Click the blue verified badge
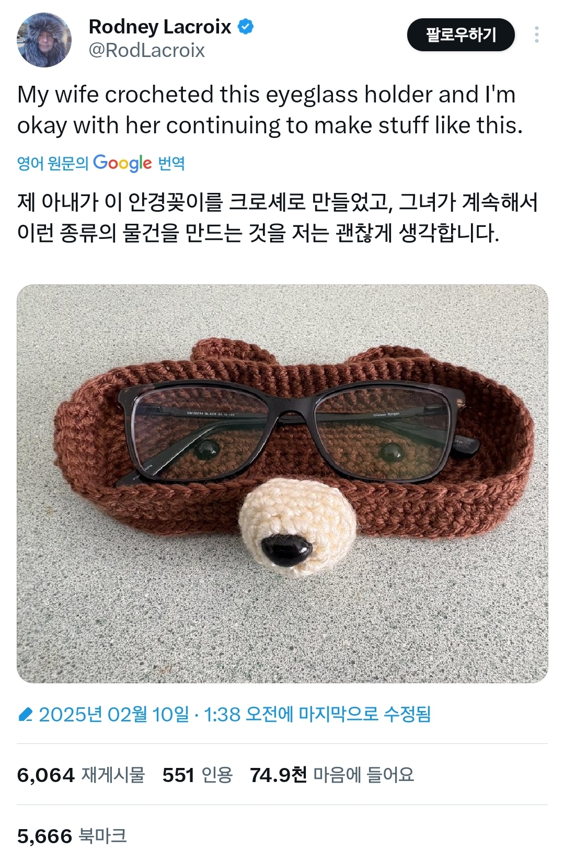This screenshot has width=564, height=861. tap(246, 26)
